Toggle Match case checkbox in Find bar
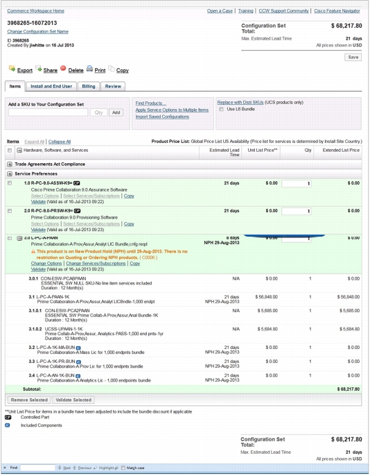 (123, 468)
